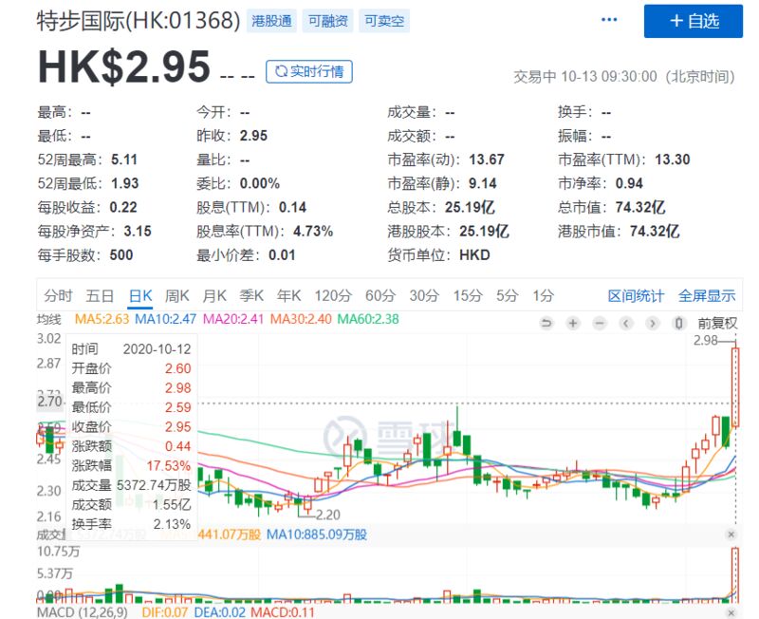Click the 每股净资产 value 3.15
The image size is (759, 619).
click(138, 231)
